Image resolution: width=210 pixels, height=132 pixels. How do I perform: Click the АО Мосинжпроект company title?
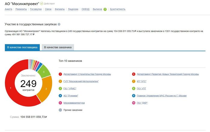click(22, 4)
